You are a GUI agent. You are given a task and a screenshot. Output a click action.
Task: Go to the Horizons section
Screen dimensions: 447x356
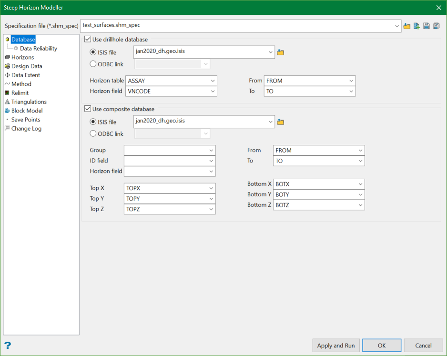tap(22, 57)
